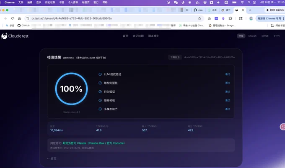Click the 判定为官方 Claude conclusion text
Viewport: 285px width, 168px height.
pos(93,143)
